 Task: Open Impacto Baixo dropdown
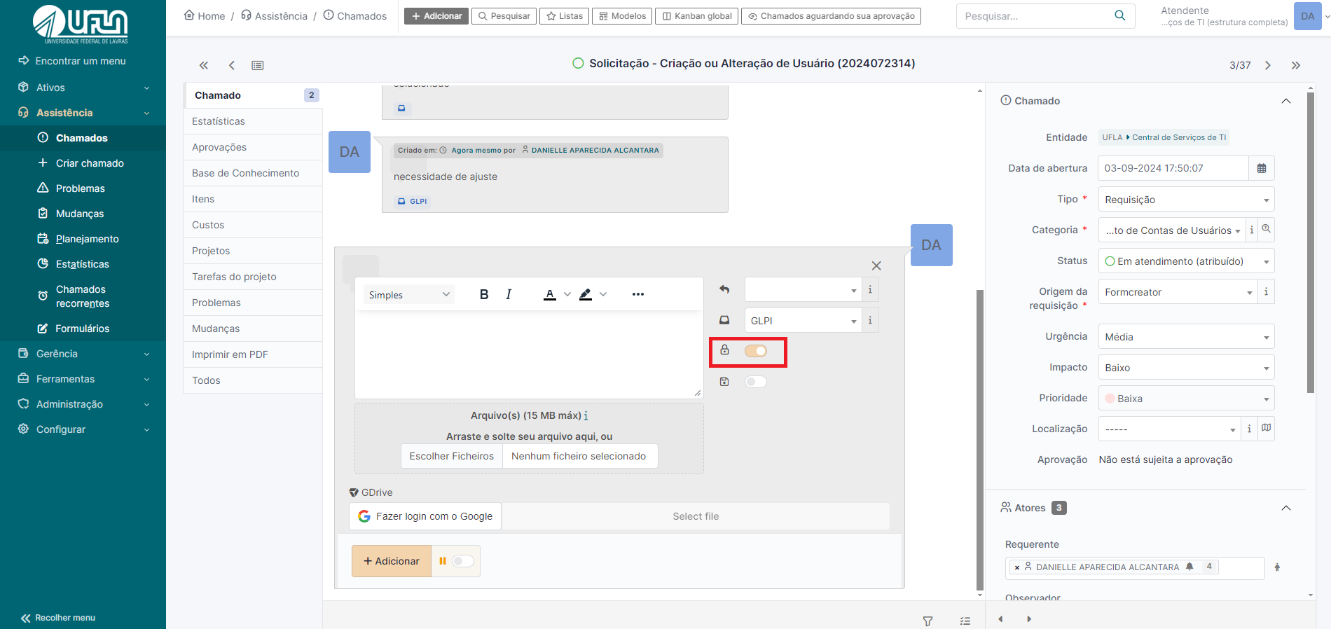point(1186,368)
